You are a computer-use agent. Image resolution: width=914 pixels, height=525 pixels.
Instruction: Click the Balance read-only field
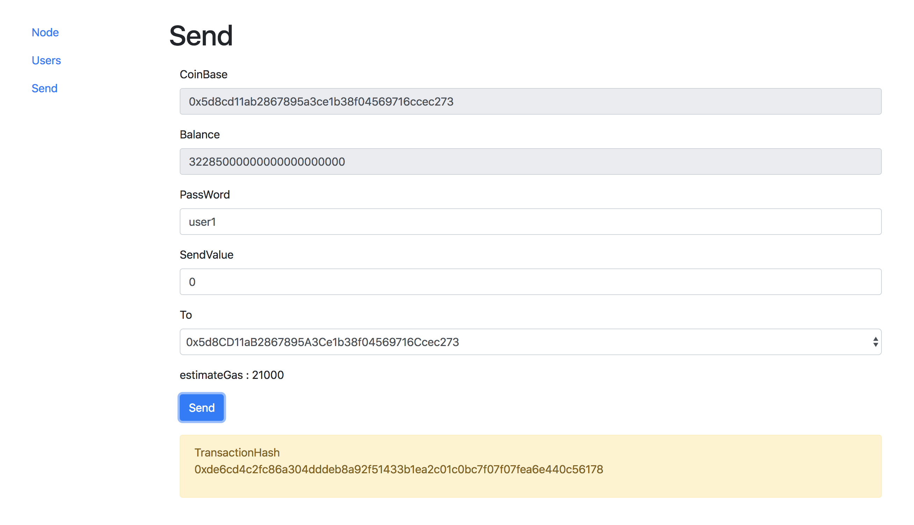[530, 161]
